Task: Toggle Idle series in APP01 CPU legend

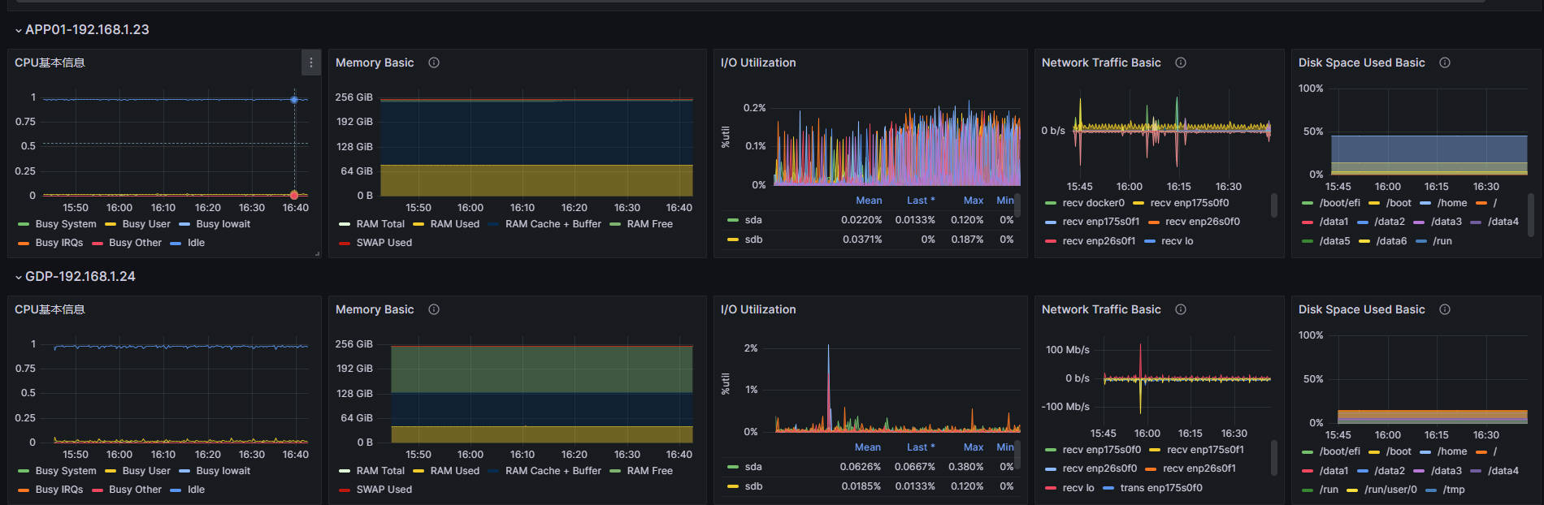Action: point(196,243)
